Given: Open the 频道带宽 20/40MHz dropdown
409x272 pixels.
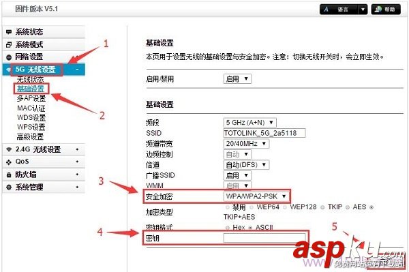Looking at the screenshot, I should (246, 143).
